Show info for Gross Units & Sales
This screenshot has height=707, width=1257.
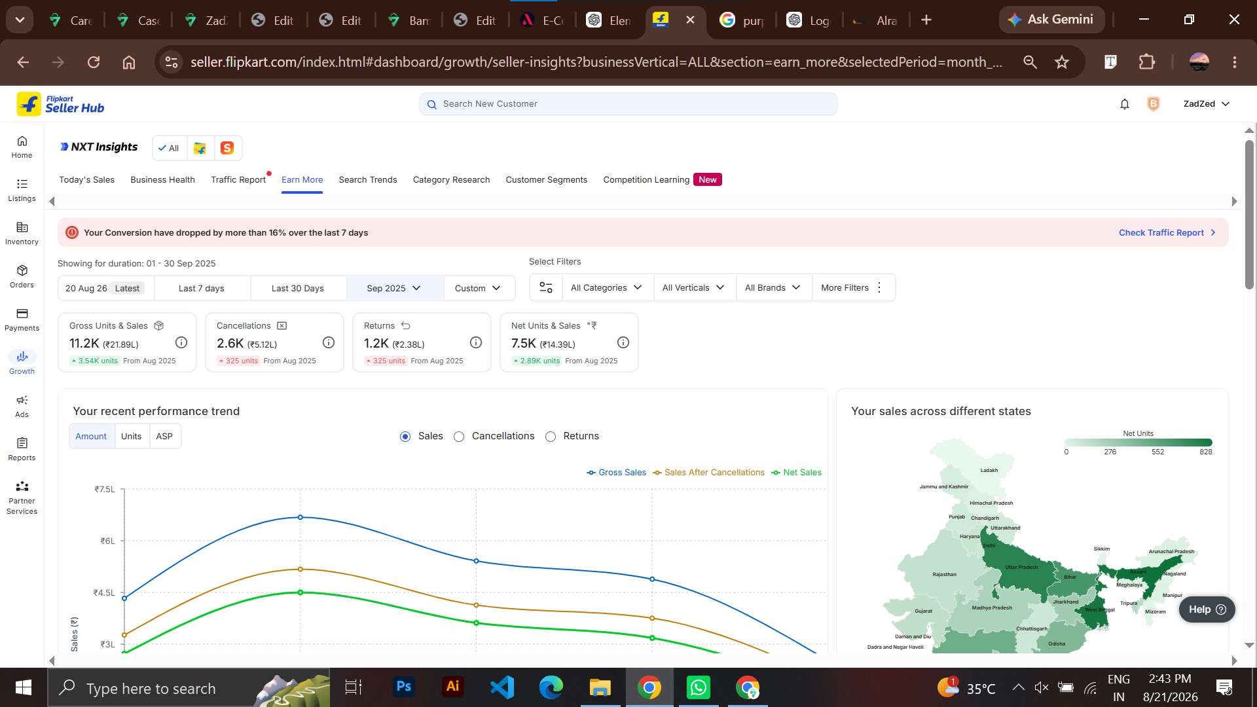pos(181,342)
